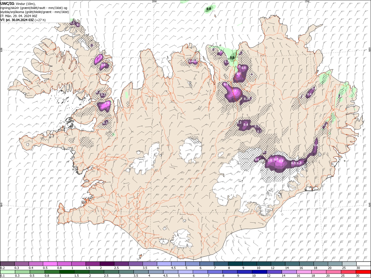The width and height of the screenshot is (371, 278).
Task: Click the palest green 0.1 rain legend swatch
Action: click(x=8, y=272)
